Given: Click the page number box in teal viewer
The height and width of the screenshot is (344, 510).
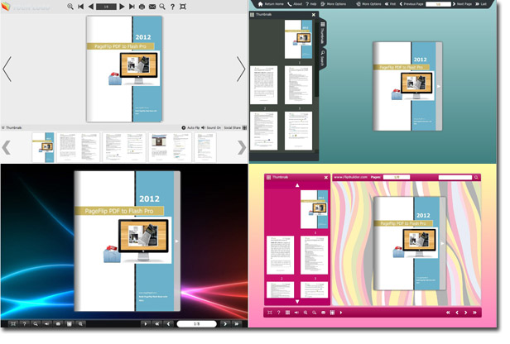Looking at the screenshot, I should point(438,4).
